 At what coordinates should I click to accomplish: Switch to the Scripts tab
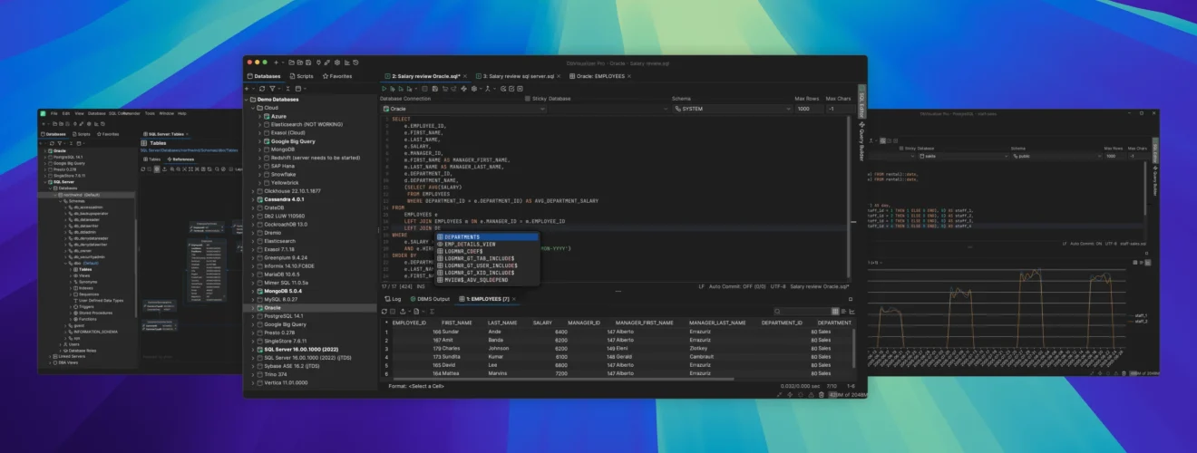tap(301, 76)
